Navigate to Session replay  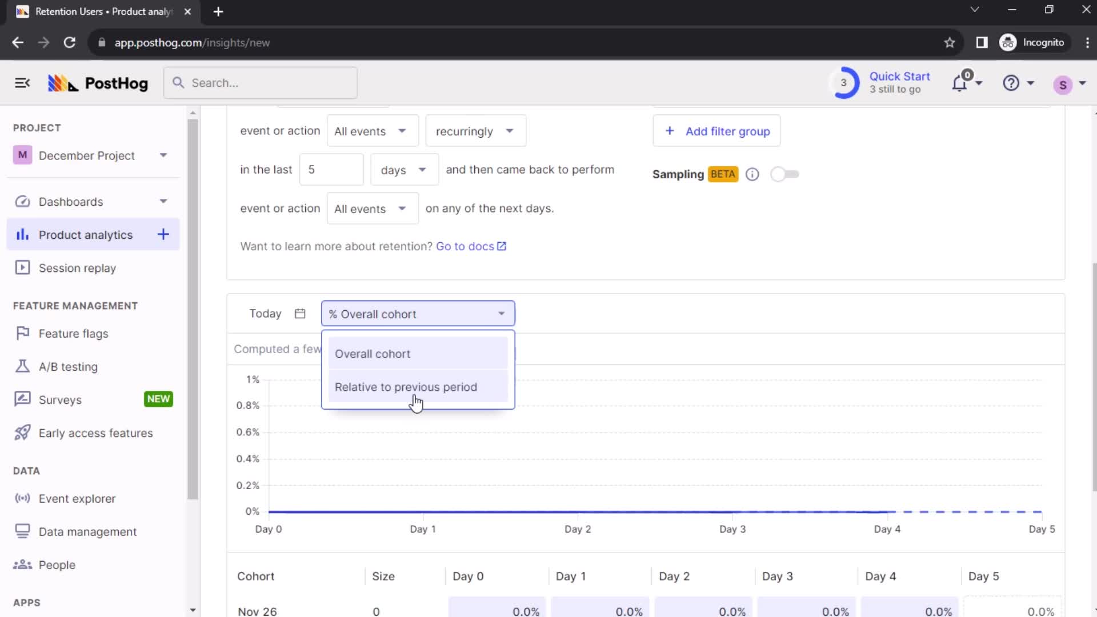tap(78, 268)
